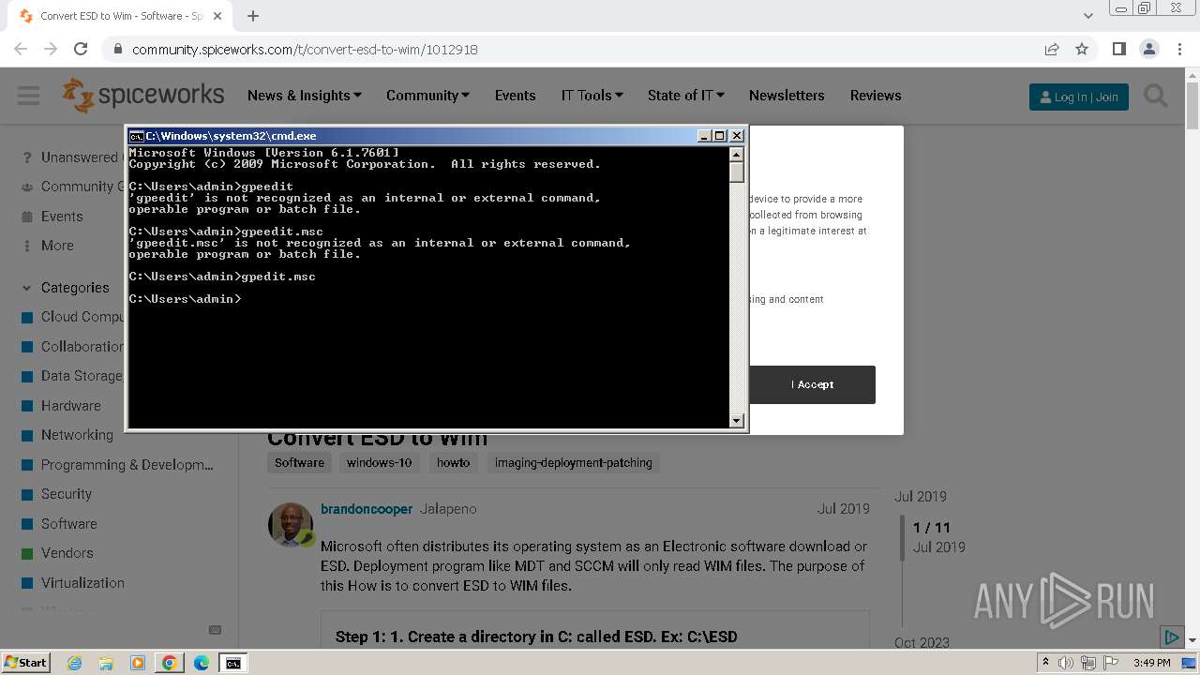Open the Reviews nav item
This screenshot has width=1200, height=675.
(876, 96)
